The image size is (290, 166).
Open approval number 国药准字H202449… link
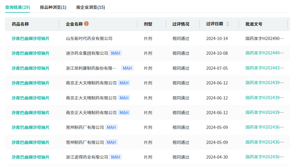click(265, 53)
